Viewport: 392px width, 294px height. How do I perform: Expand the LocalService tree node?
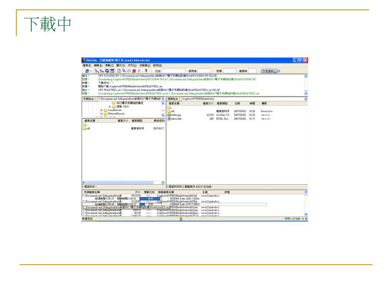click(x=101, y=110)
